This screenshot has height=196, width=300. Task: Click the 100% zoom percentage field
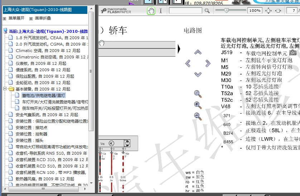[x=255, y=11]
